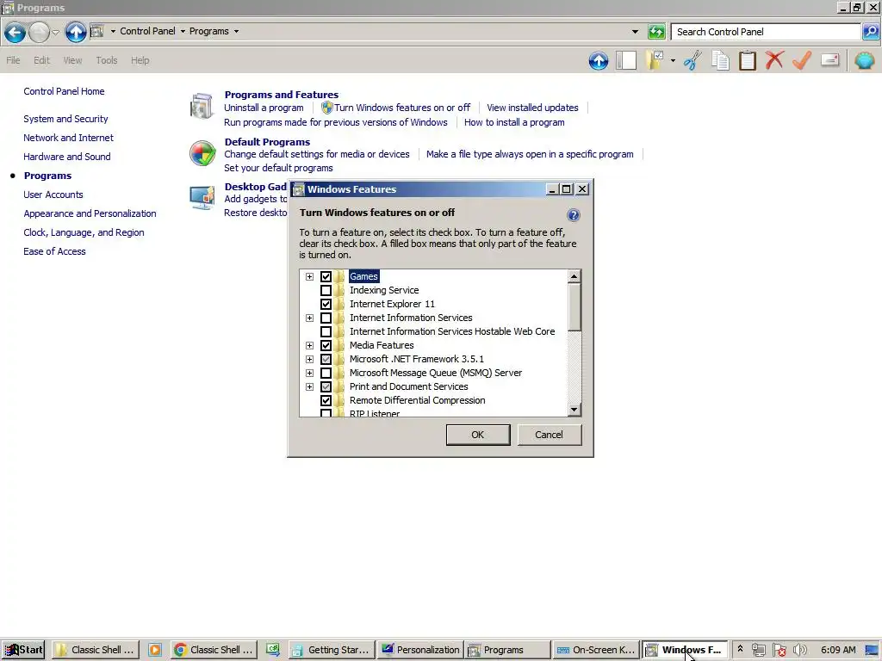Viewport: 882px width, 661px height.
Task: Show hidden tray icons arrow
Action: coord(740,649)
